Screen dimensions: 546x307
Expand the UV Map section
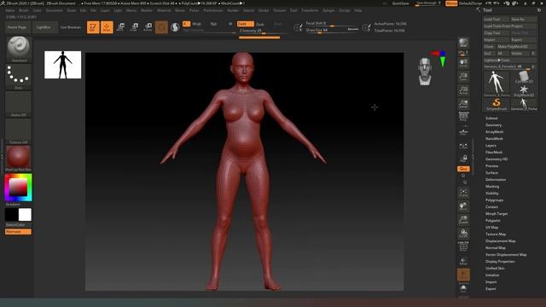tap(491, 228)
